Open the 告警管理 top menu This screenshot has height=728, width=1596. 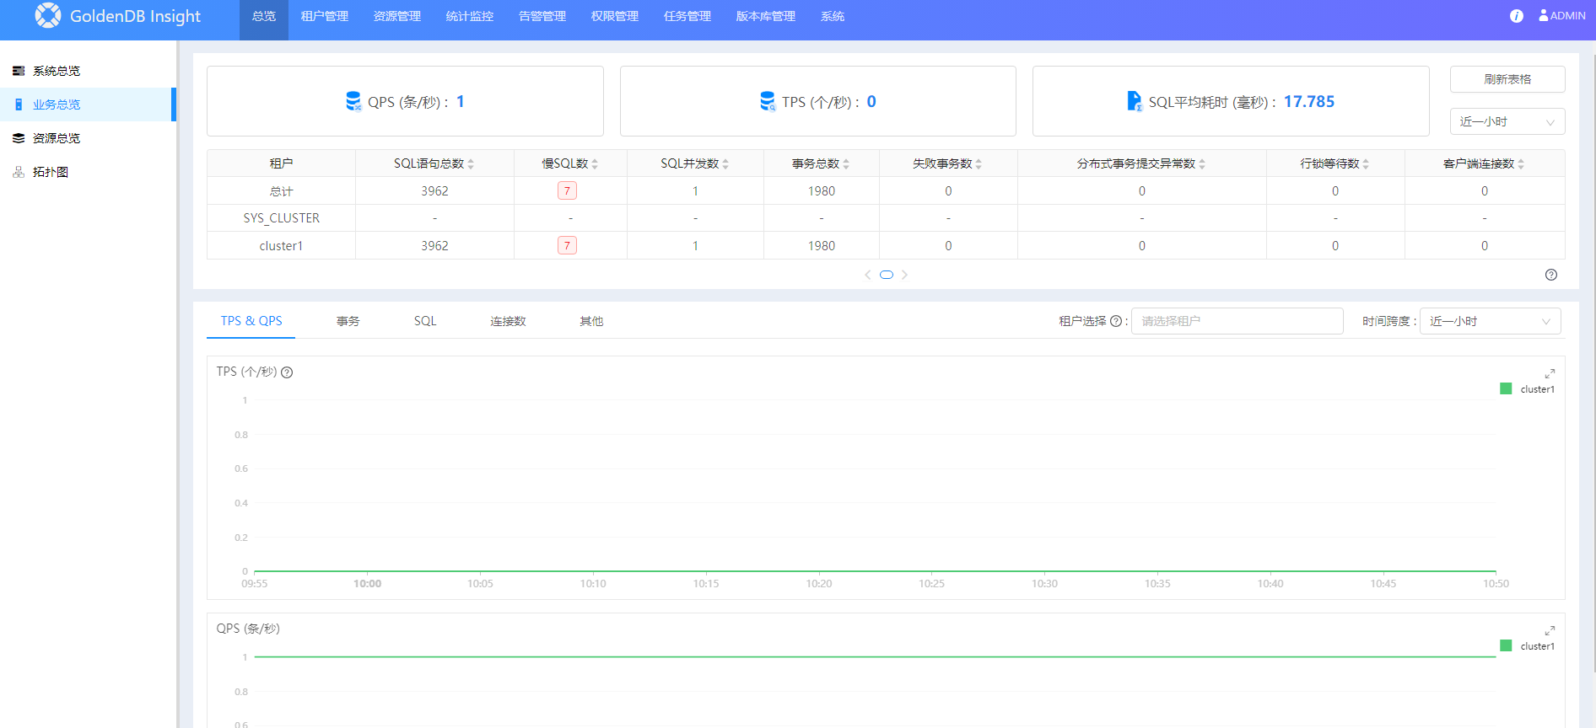[x=542, y=17]
